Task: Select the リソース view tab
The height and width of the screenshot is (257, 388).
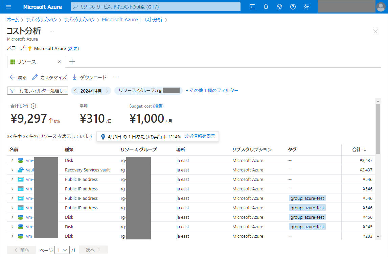Action: 27,62
